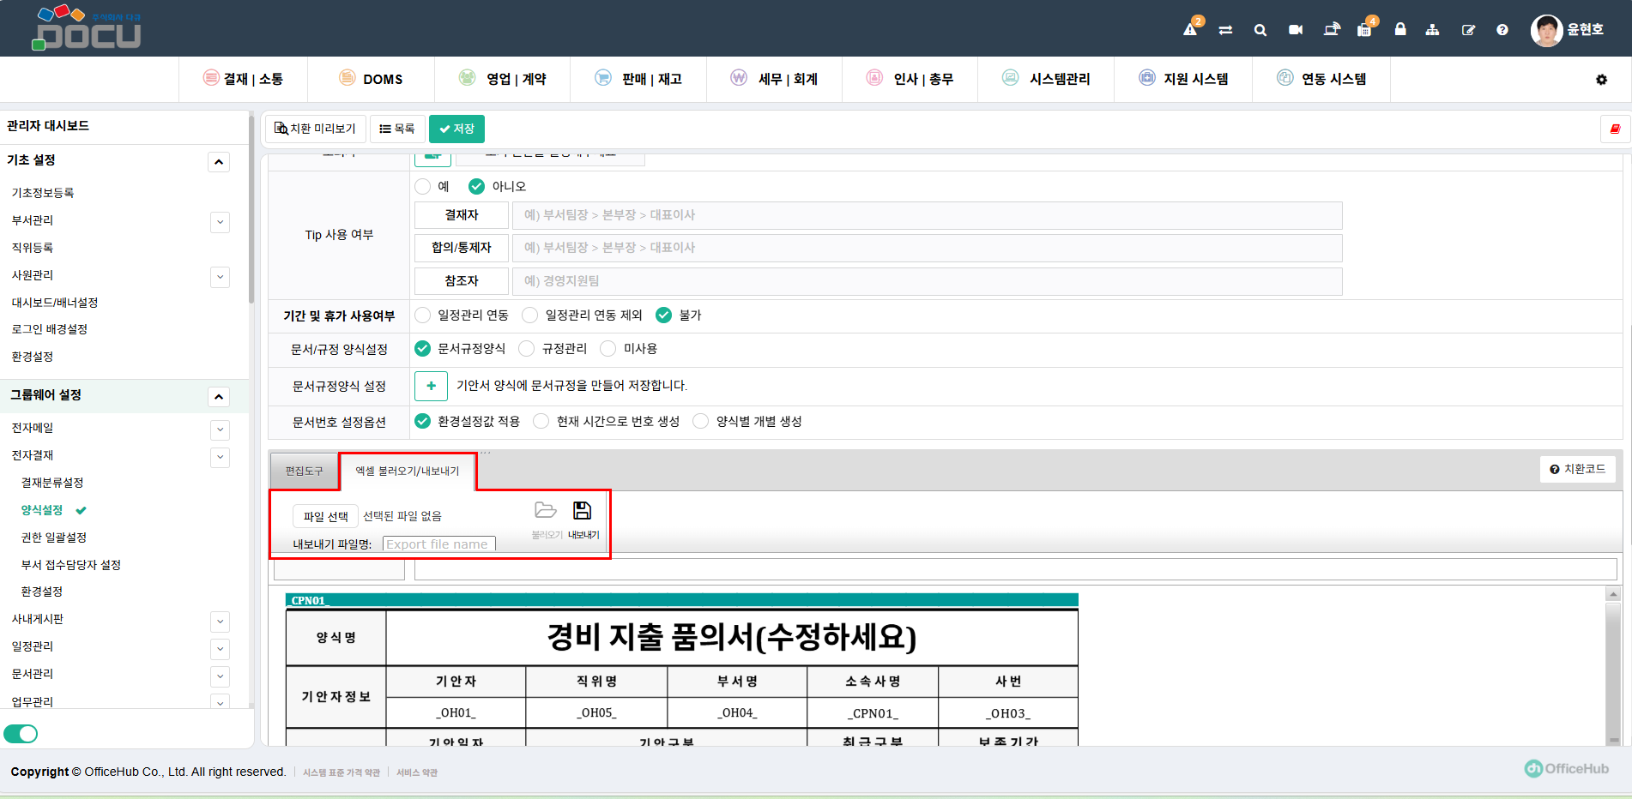Toggle the green switch at sidebar bottom
1632x799 pixels.
[21, 734]
